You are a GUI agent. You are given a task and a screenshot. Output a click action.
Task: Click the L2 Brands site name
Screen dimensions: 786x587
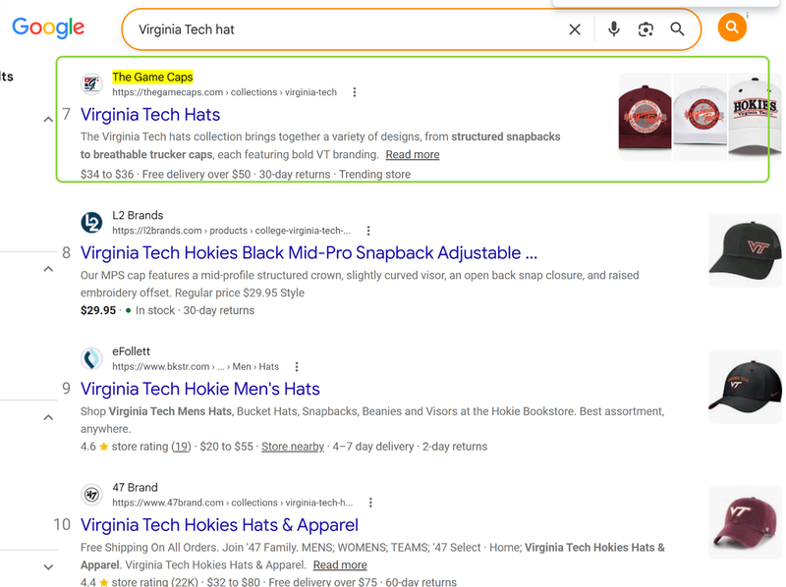138,215
